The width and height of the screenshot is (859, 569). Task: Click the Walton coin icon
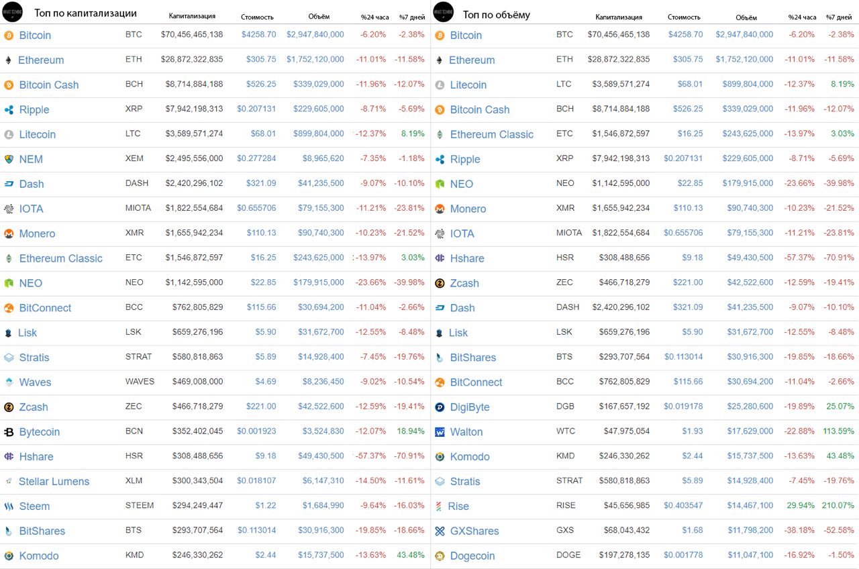(x=440, y=432)
